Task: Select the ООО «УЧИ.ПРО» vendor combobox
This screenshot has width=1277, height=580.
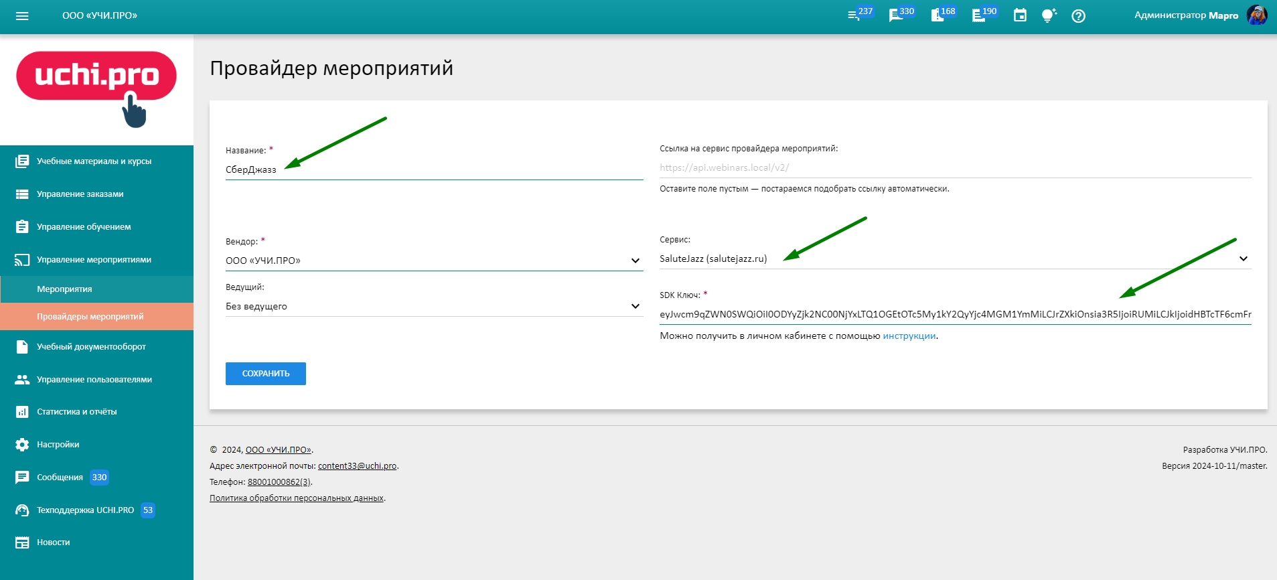Action: [434, 261]
